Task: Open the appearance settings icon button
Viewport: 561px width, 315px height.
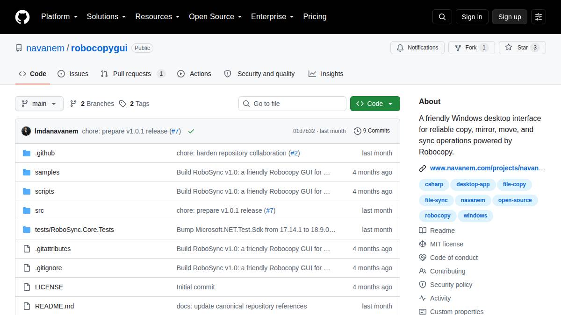Action: [539, 17]
